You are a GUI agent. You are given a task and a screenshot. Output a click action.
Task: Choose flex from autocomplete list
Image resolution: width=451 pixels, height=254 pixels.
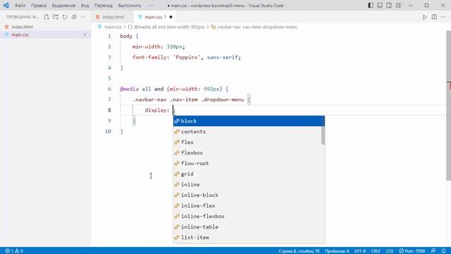247,143
